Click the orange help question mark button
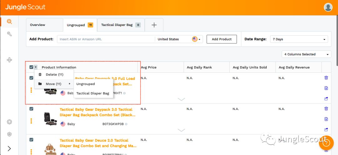 (326, 143)
